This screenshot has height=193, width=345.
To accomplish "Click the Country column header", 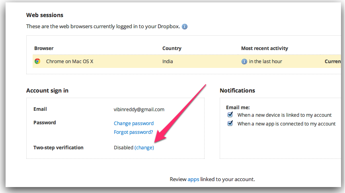I will coord(172,48).
